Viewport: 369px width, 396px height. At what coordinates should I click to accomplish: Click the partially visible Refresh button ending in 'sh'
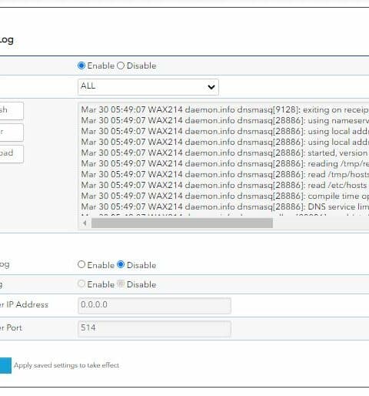pos(12,111)
